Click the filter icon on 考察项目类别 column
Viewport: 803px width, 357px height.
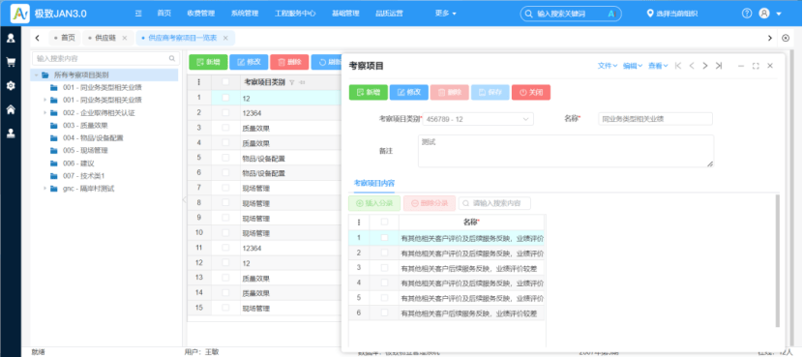pyautogui.click(x=292, y=82)
